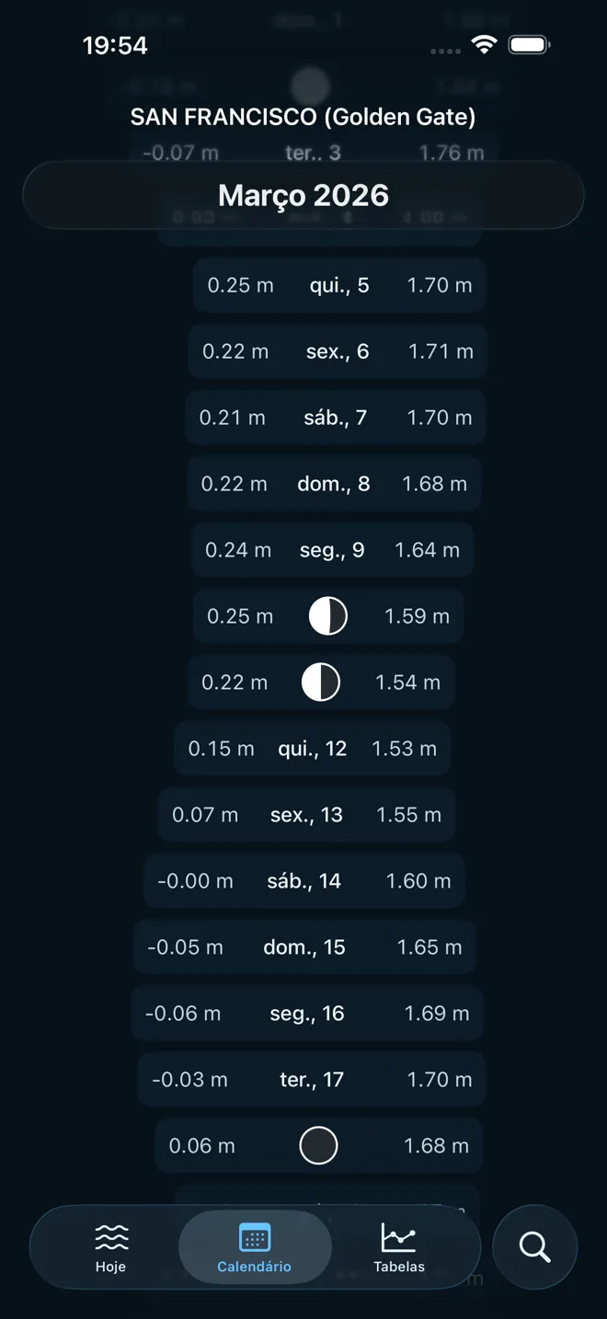The width and height of the screenshot is (607, 1319).
Task: Tap the clock showing 19:54
Action: tap(116, 42)
